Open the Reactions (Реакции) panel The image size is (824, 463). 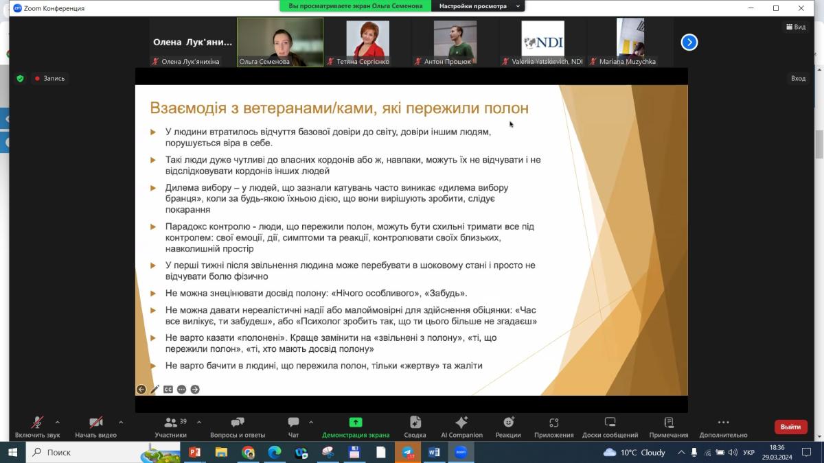(x=507, y=427)
